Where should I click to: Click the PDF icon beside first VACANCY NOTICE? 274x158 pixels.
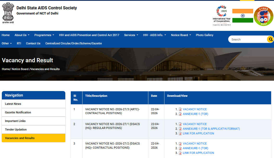(x=180, y=109)
